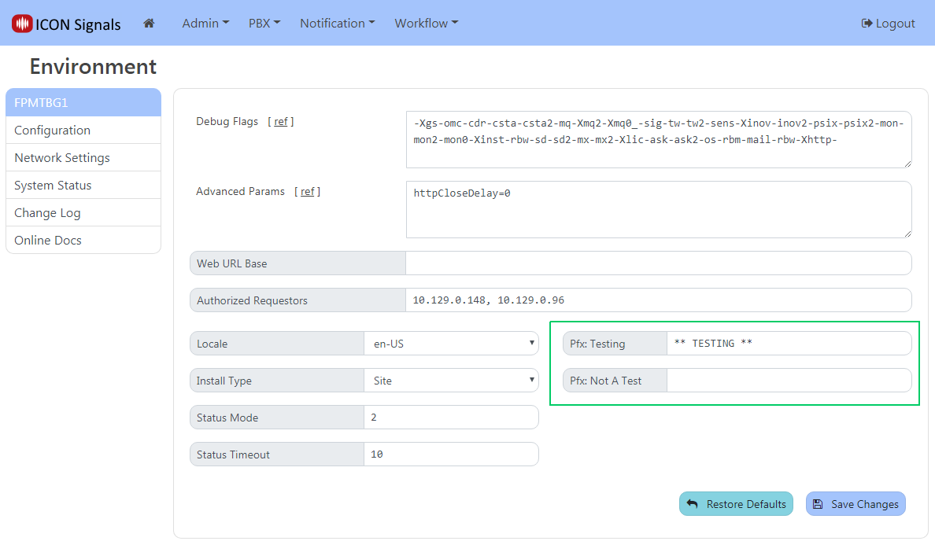Screen dimensions: 935x552
Task: Click the Web URL Base input field
Action: click(657, 263)
